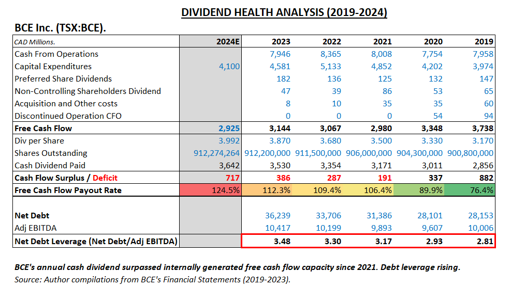Select the 2023 column header
This screenshot has width=511, height=287.
[281, 42]
